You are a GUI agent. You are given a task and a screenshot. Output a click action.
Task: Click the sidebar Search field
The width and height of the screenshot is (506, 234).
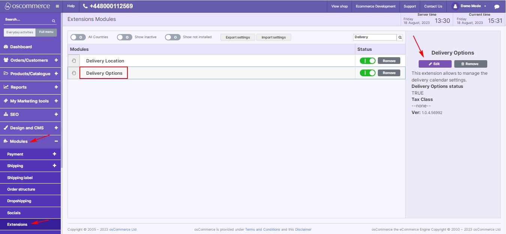27,19
